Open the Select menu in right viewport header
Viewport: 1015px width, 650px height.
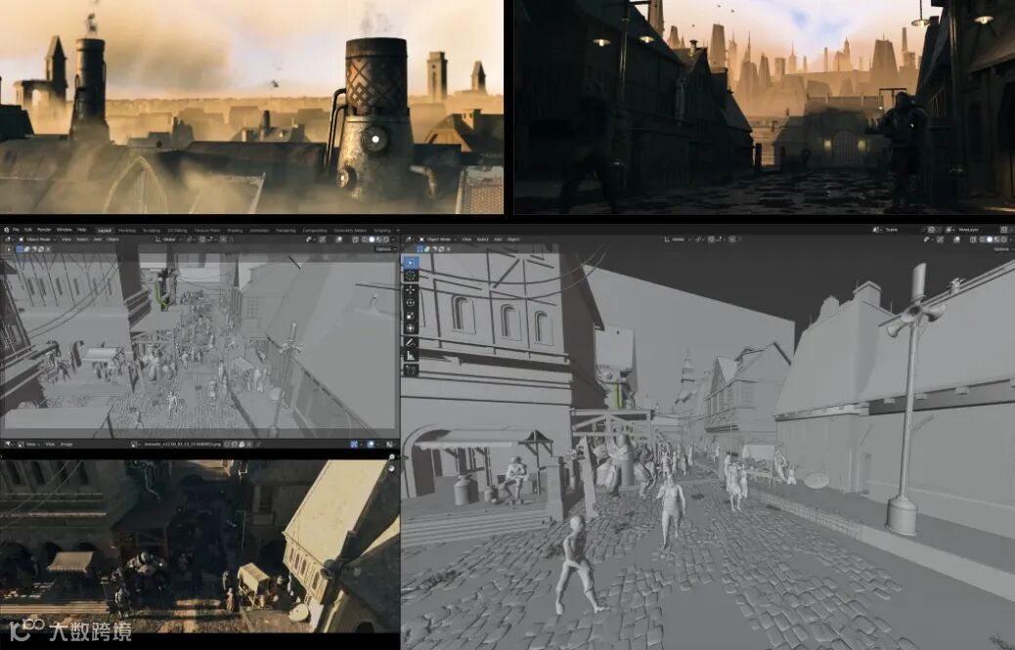(482, 239)
